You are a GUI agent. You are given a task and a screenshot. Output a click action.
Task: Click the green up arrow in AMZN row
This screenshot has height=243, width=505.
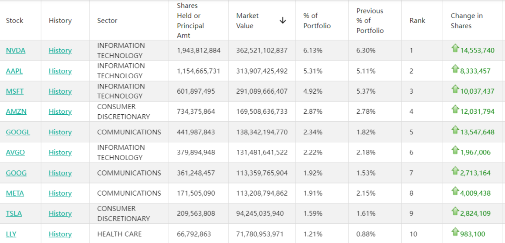click(x=455, y=110)
